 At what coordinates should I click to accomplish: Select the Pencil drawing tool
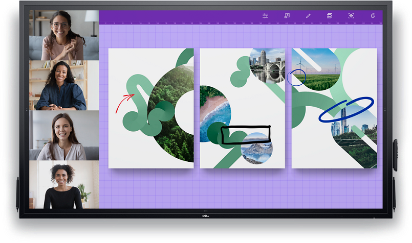(x=308, y=16)
